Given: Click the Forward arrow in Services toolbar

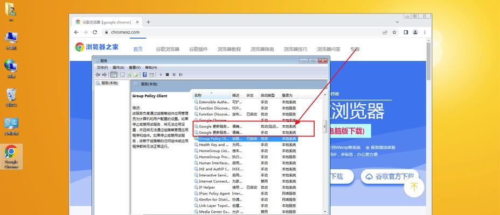Looking at the screenshot, I should (104, 75).
